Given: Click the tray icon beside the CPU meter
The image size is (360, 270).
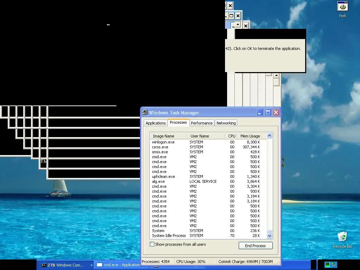Looking at the screenshot, I should (334, 265).
